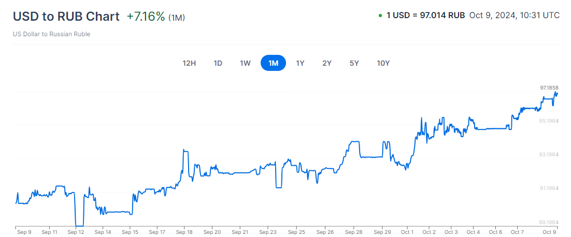Click the 1 USD = 97.014 RUB rate
571x237 pixels.
pyautogui.click(x=425, y=16)
